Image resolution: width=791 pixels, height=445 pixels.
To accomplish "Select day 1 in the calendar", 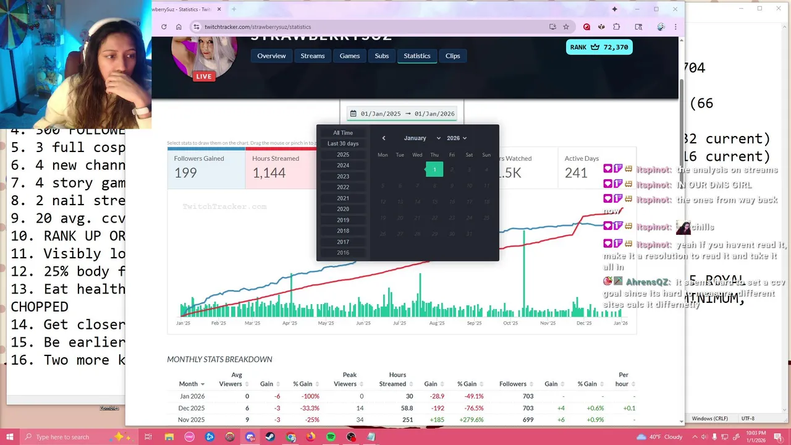I will click(434, 169).
